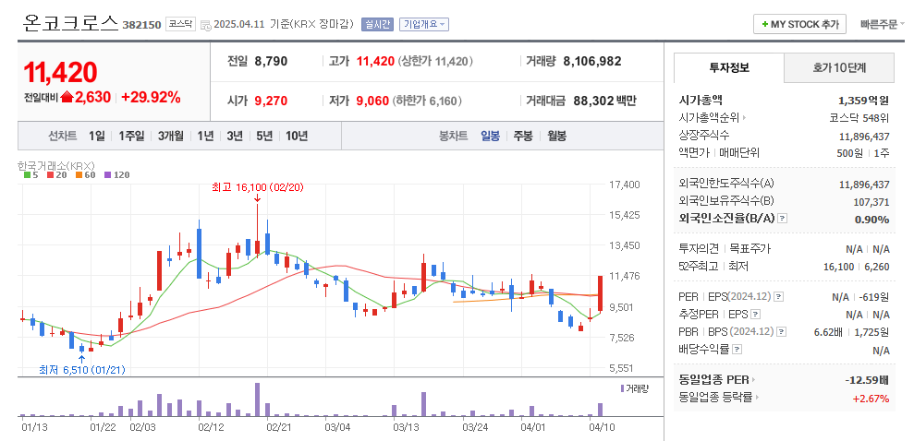914x441 pixels.
Task: Open help icon beside PBR BPS(2024.12)
Action: 782,331
